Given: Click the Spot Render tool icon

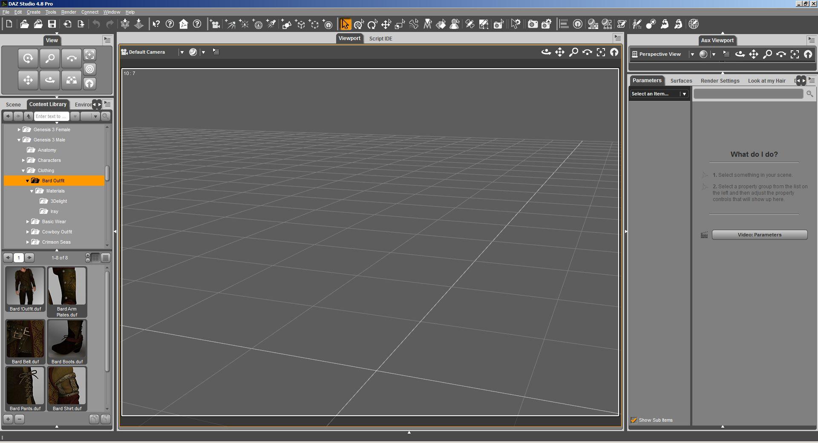Looking at the screenshot, I should coord(498,24).
